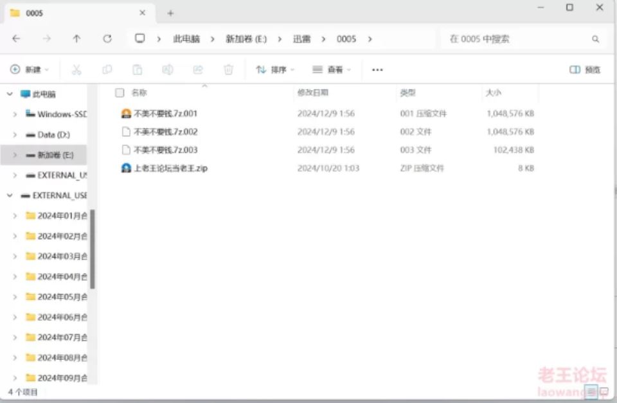Click the Copy icon in toolbar
The height and width of the screenshot is (403, 617).
[x=107, y=69]
